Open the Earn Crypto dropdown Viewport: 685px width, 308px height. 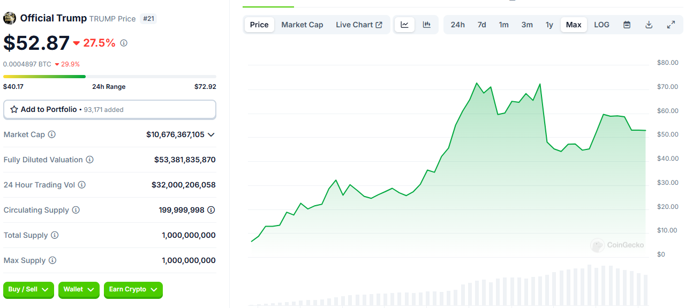pyautogui.click(x=133, y=290)
